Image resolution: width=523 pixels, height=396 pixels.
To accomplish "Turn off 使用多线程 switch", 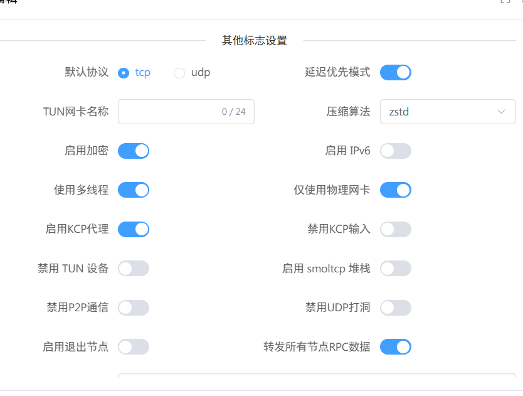I will point(134,190).
